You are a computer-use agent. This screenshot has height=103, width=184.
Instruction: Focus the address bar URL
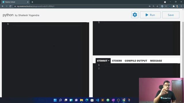[x=36, y=6]
